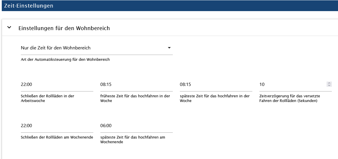Edit the weekday shutter closing time 22:00
This screenshot has height=159, width=338.
(57, 84)
